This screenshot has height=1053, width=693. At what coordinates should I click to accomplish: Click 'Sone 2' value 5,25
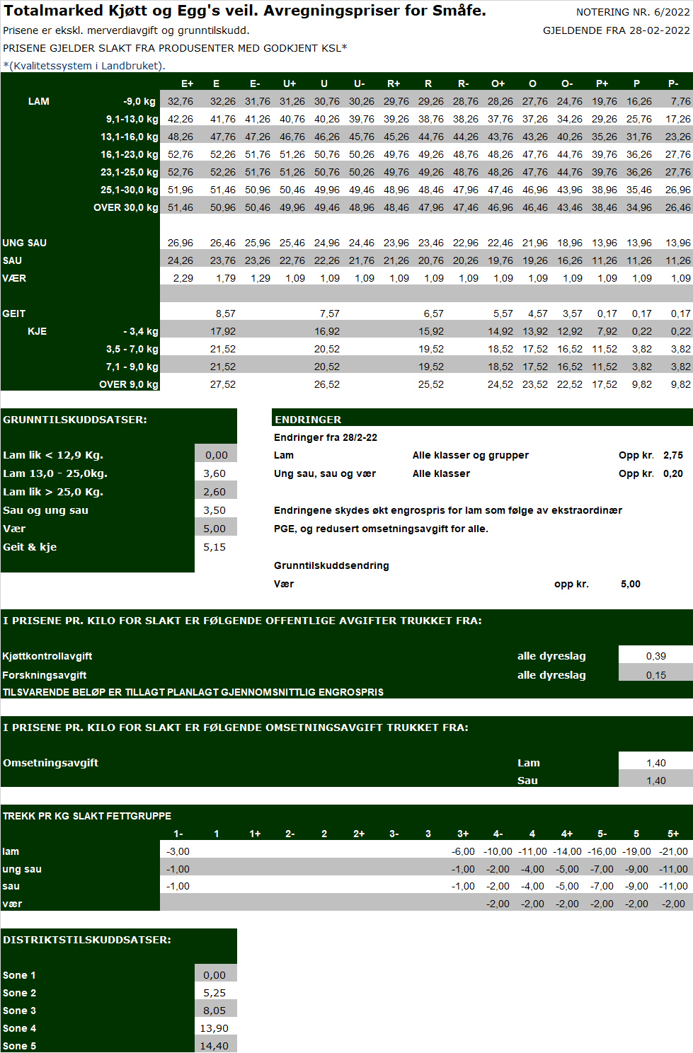[x=214, y=993]
